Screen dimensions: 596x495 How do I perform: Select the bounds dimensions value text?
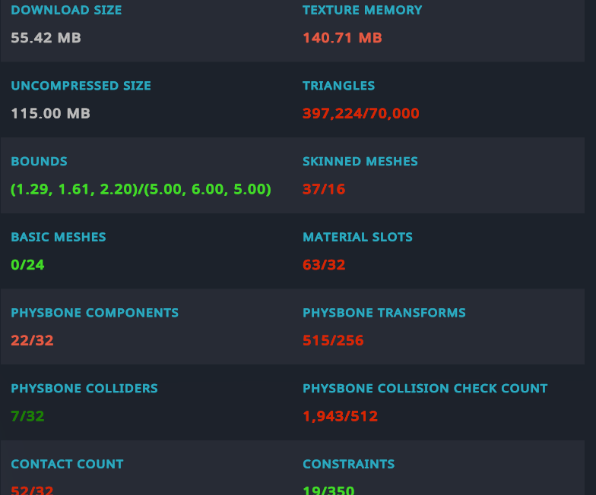coord(141,189)
